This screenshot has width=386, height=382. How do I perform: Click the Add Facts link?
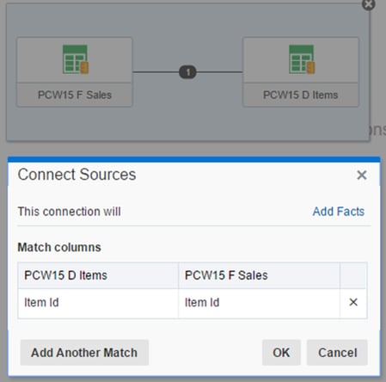point(339,212)
